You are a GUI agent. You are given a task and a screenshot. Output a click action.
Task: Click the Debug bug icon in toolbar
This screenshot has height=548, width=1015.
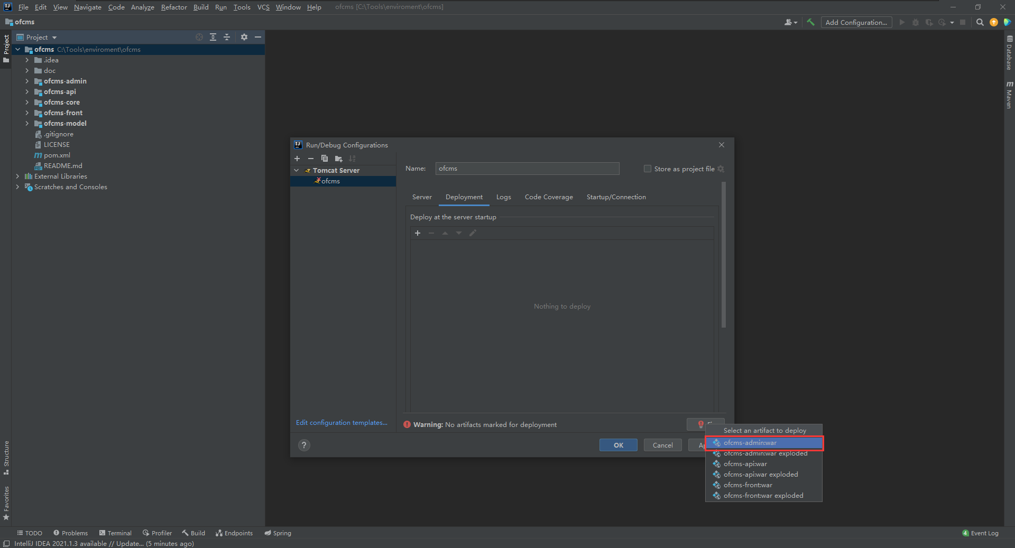pyautogui.click(x=916, y=22)
